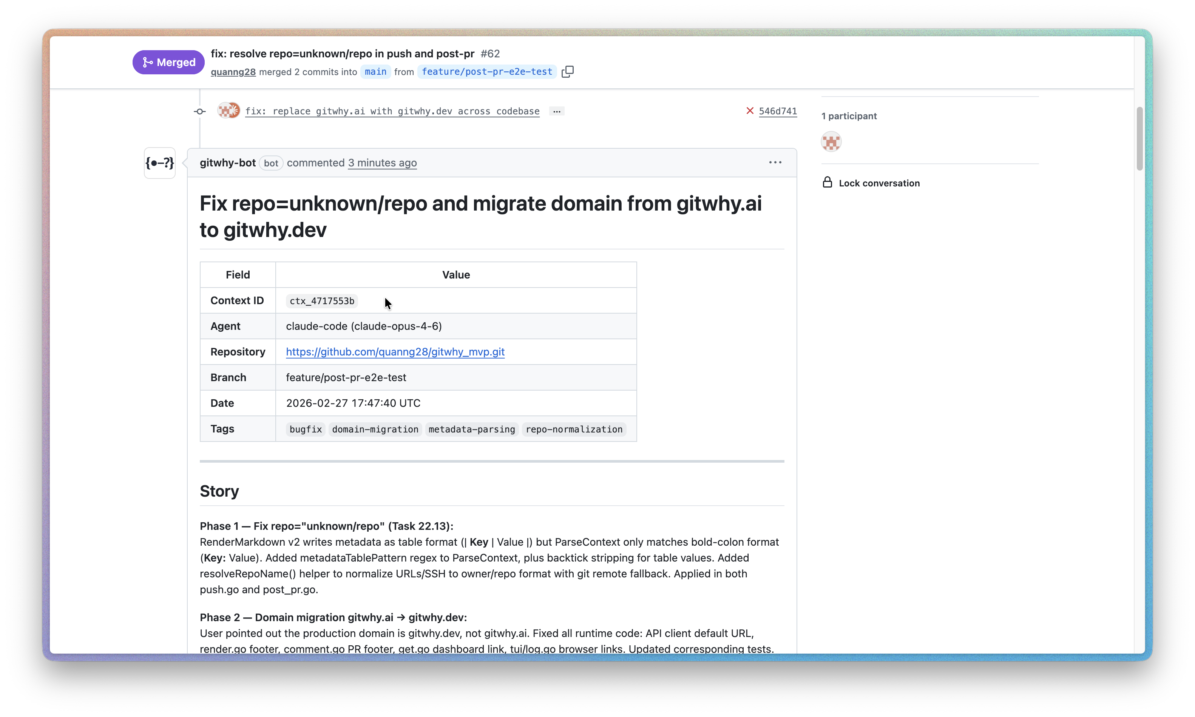Screen dimensions: 1195x717
Task: Click the #62 pull request number
Action: [490, 53]
